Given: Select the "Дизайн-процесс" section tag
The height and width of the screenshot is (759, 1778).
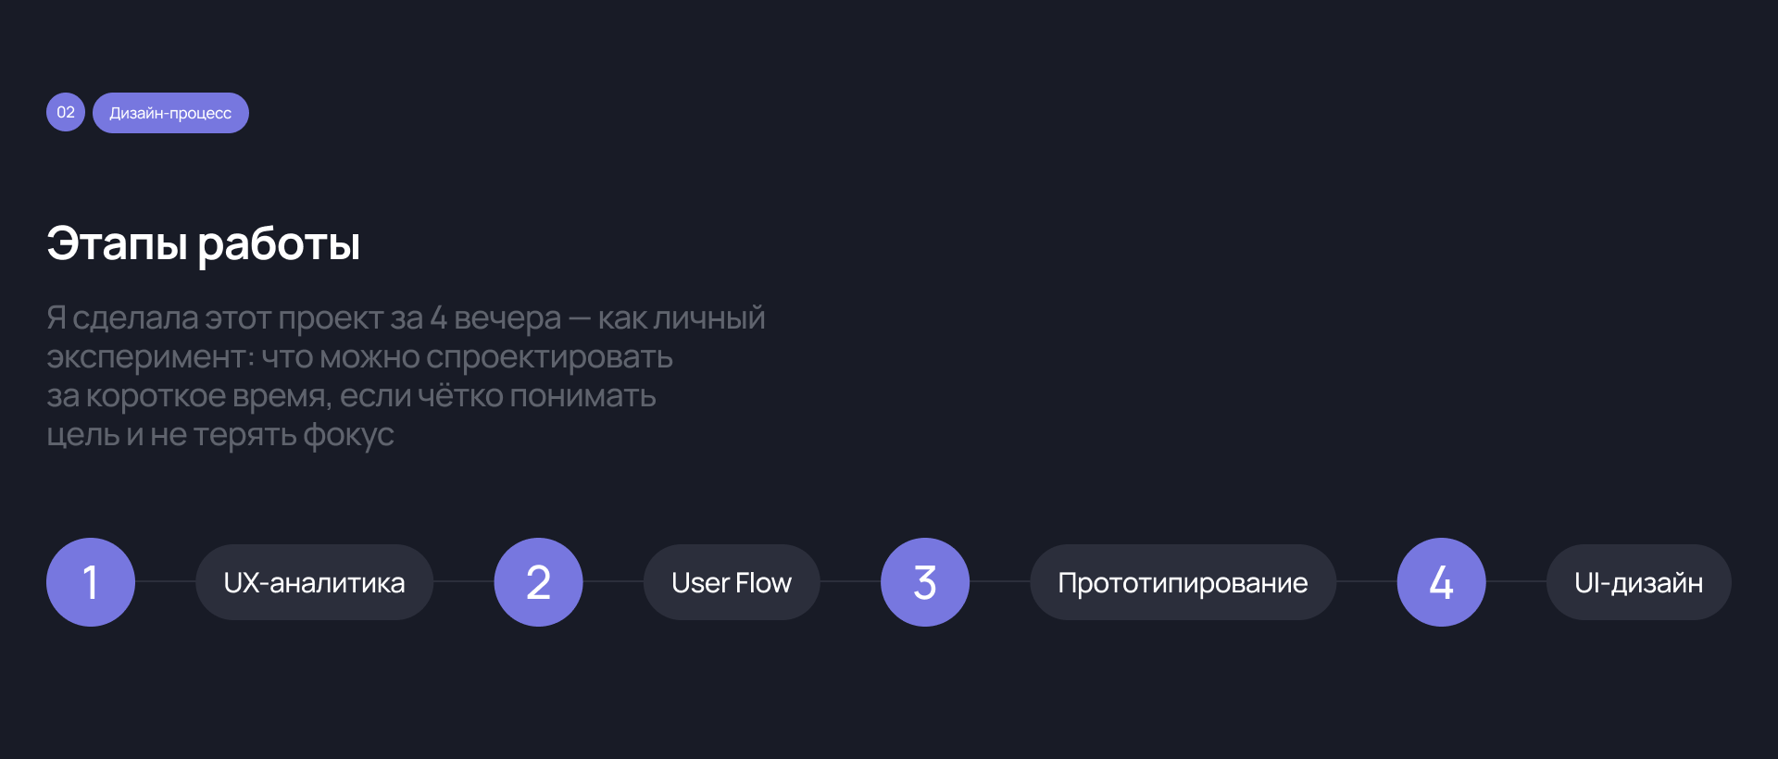Looking at the screenshot, I should 170,113.
